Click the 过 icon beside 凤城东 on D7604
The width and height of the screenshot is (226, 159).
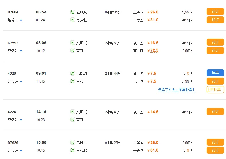click(x=72, y=12)
